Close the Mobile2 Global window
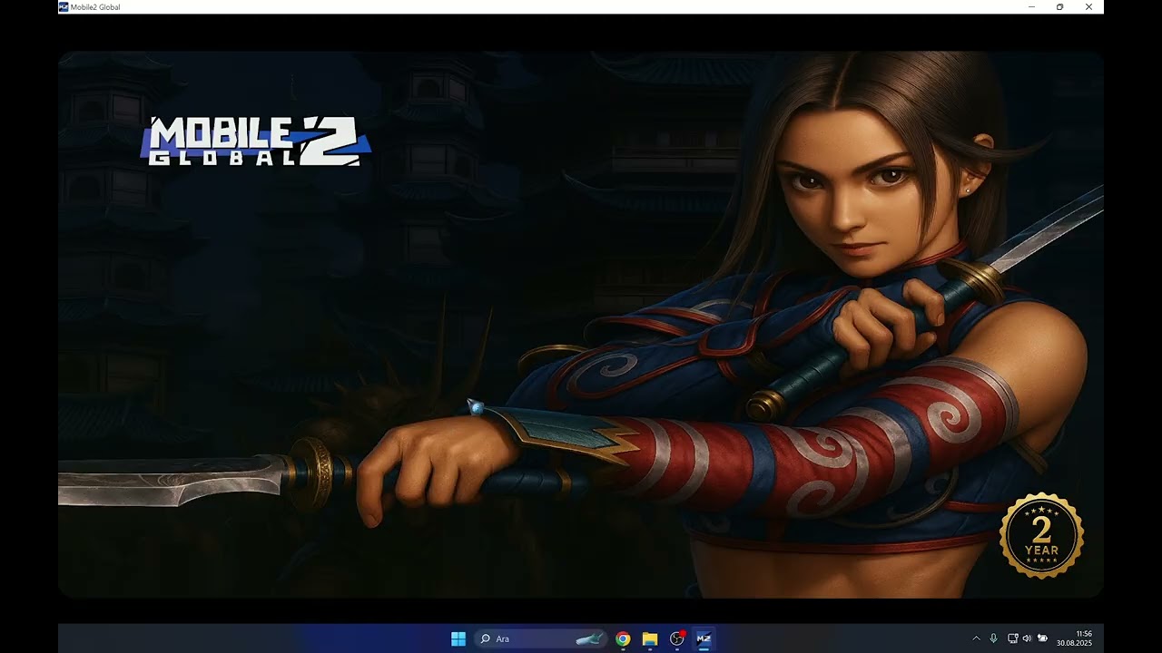 coord(1088,6)
